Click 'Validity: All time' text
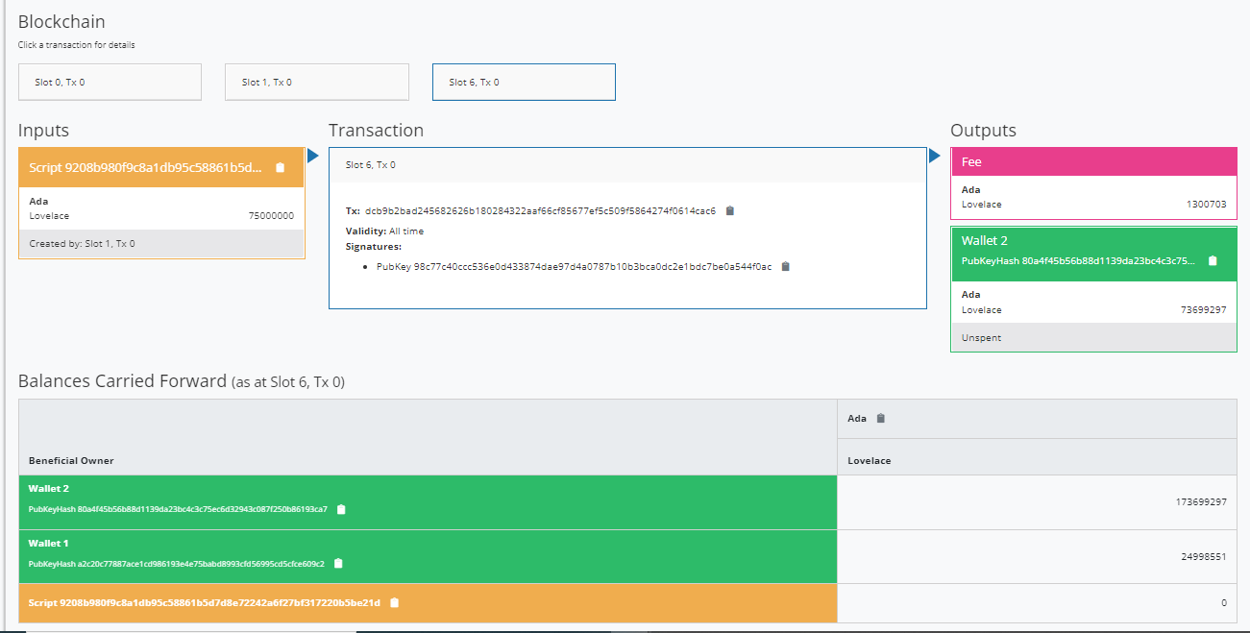Viewport: 1250px width, 633px height. 384,231
